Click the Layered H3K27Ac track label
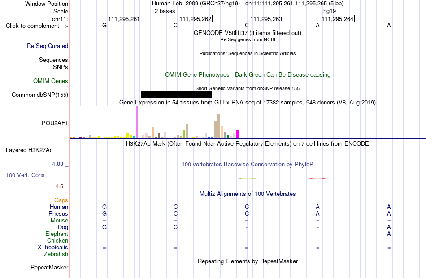This screenshot has height=278, width=426. coord(29,150)
